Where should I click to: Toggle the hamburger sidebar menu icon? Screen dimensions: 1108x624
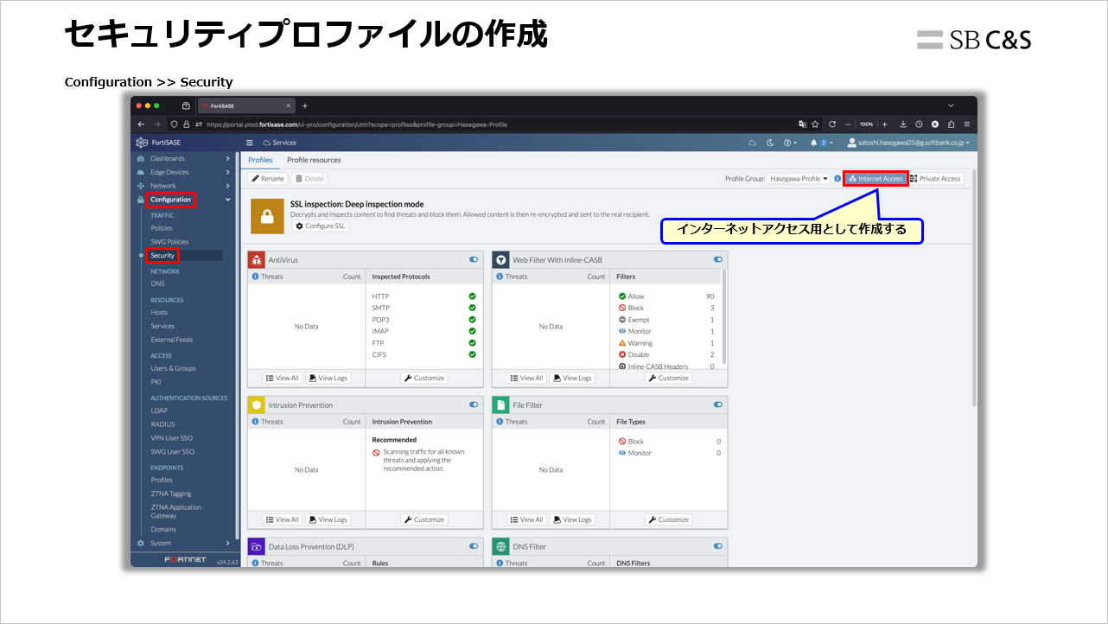click(250, 143)
